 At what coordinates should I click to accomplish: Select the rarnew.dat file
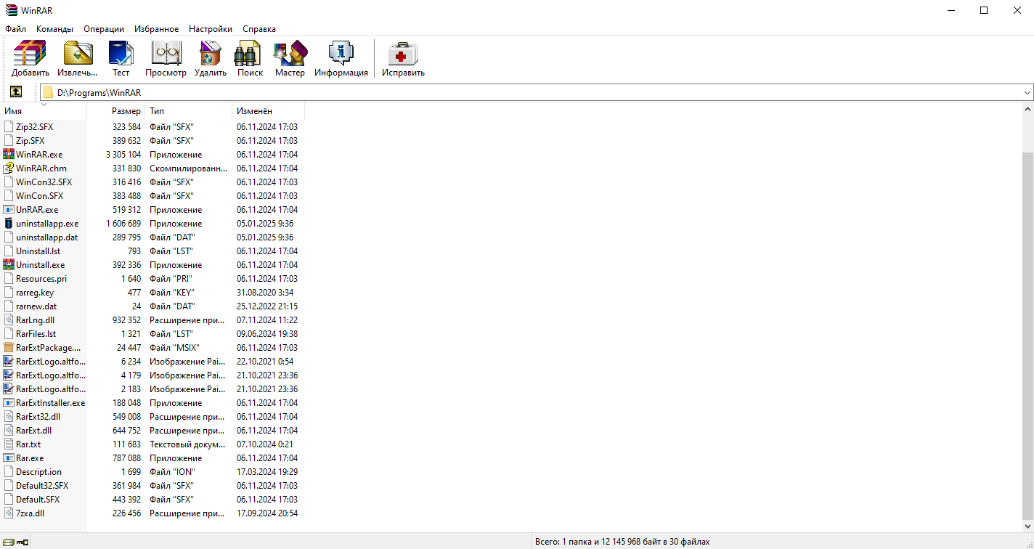coord(36,306)
